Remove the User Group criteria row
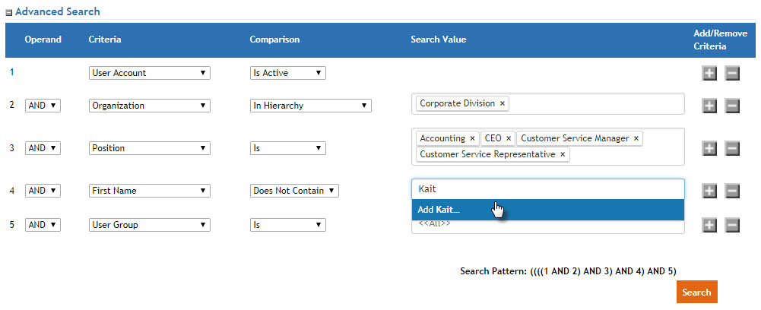The width and height of the screenshot is (761, 310). [x=731, y=225]
